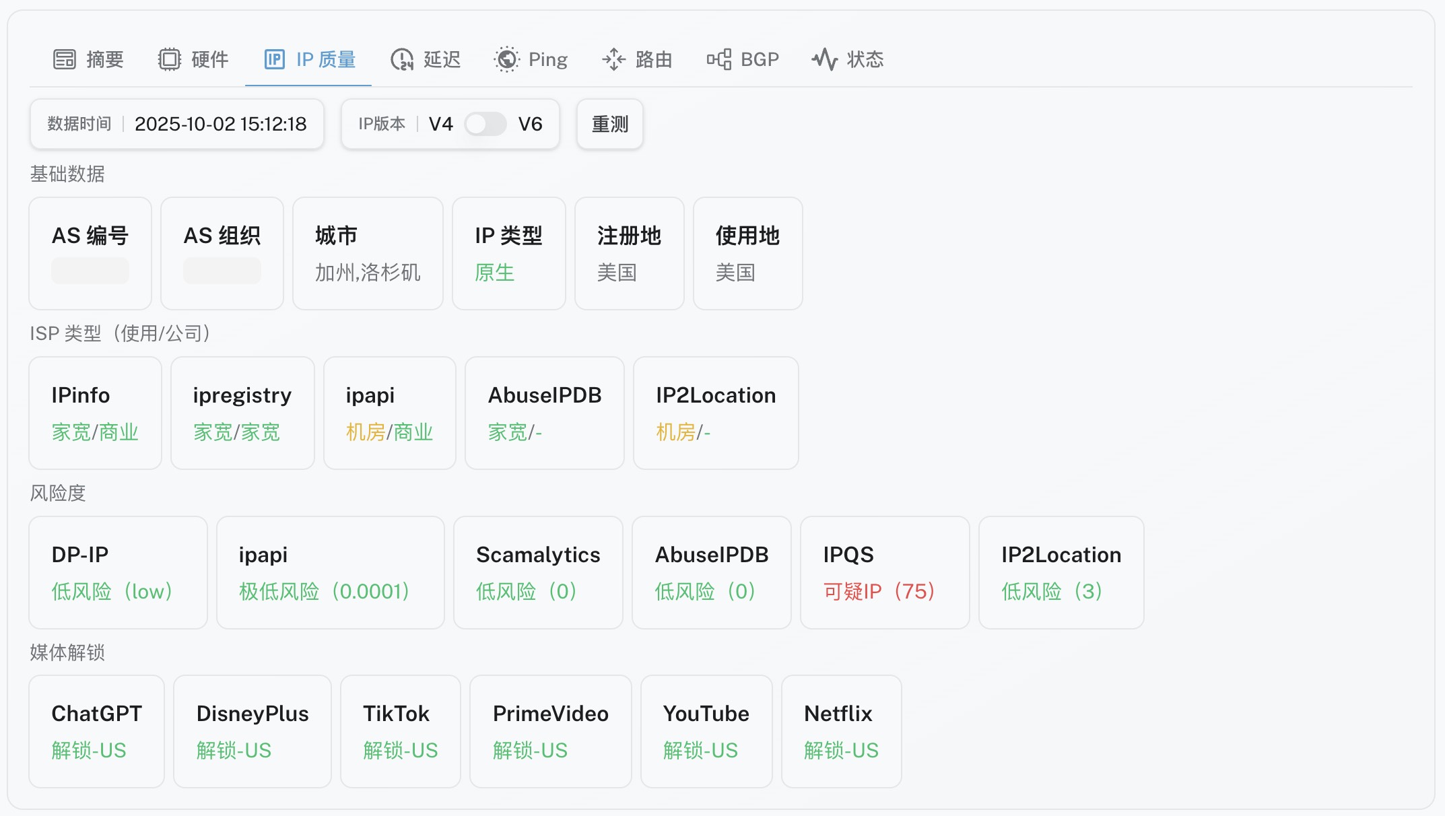Switch to the BGP tab
This screenshot has height=816, width=1445.
(x=759, y=59)
